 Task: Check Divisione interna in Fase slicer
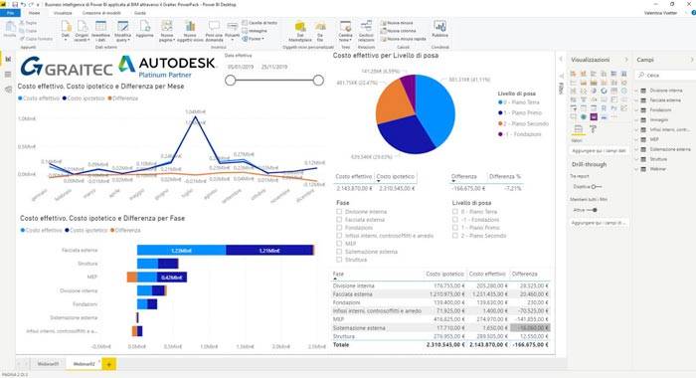(340, 212)
